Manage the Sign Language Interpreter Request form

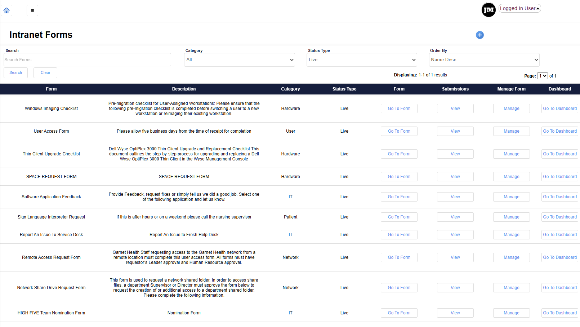coord(512,217)
